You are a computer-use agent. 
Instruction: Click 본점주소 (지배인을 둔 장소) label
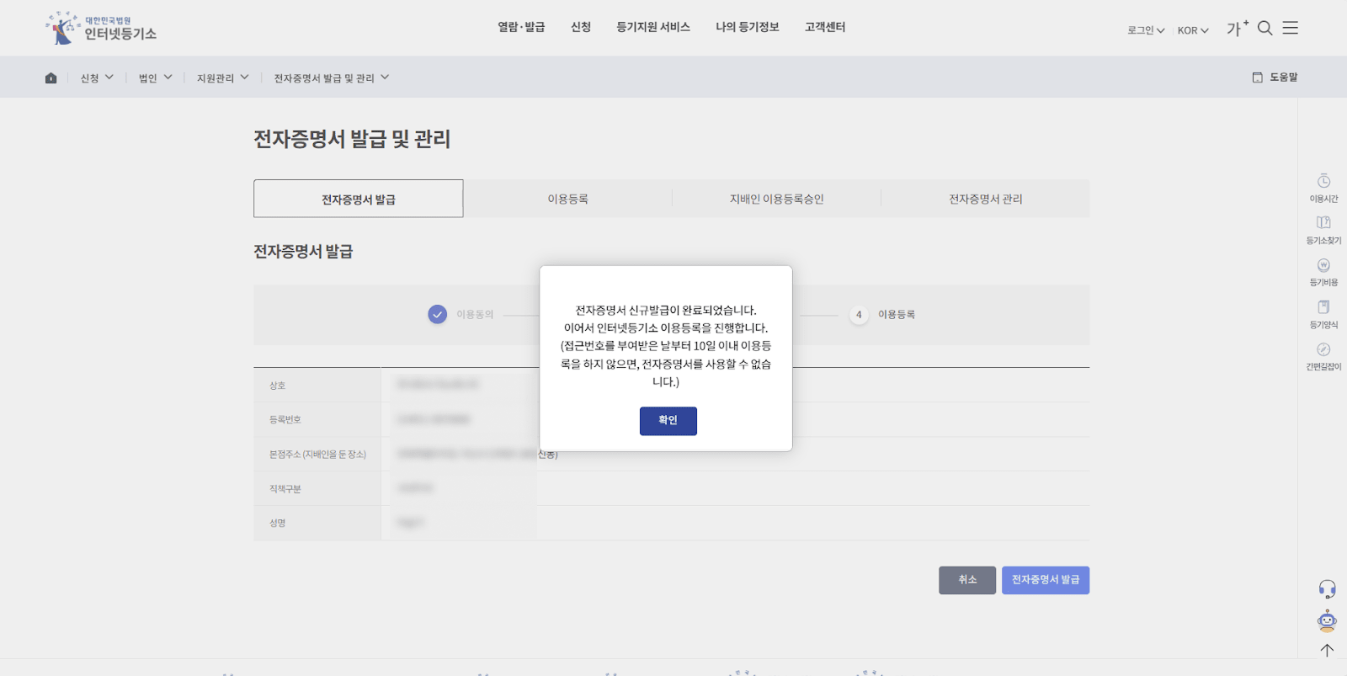pyautogui.click(x=317, y=455)
